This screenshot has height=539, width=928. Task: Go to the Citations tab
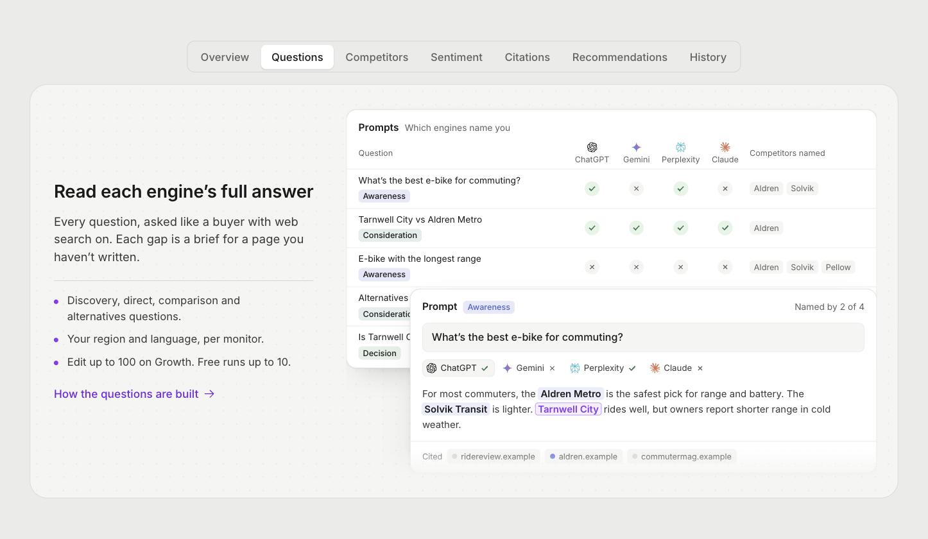click(x=527, y=57)
